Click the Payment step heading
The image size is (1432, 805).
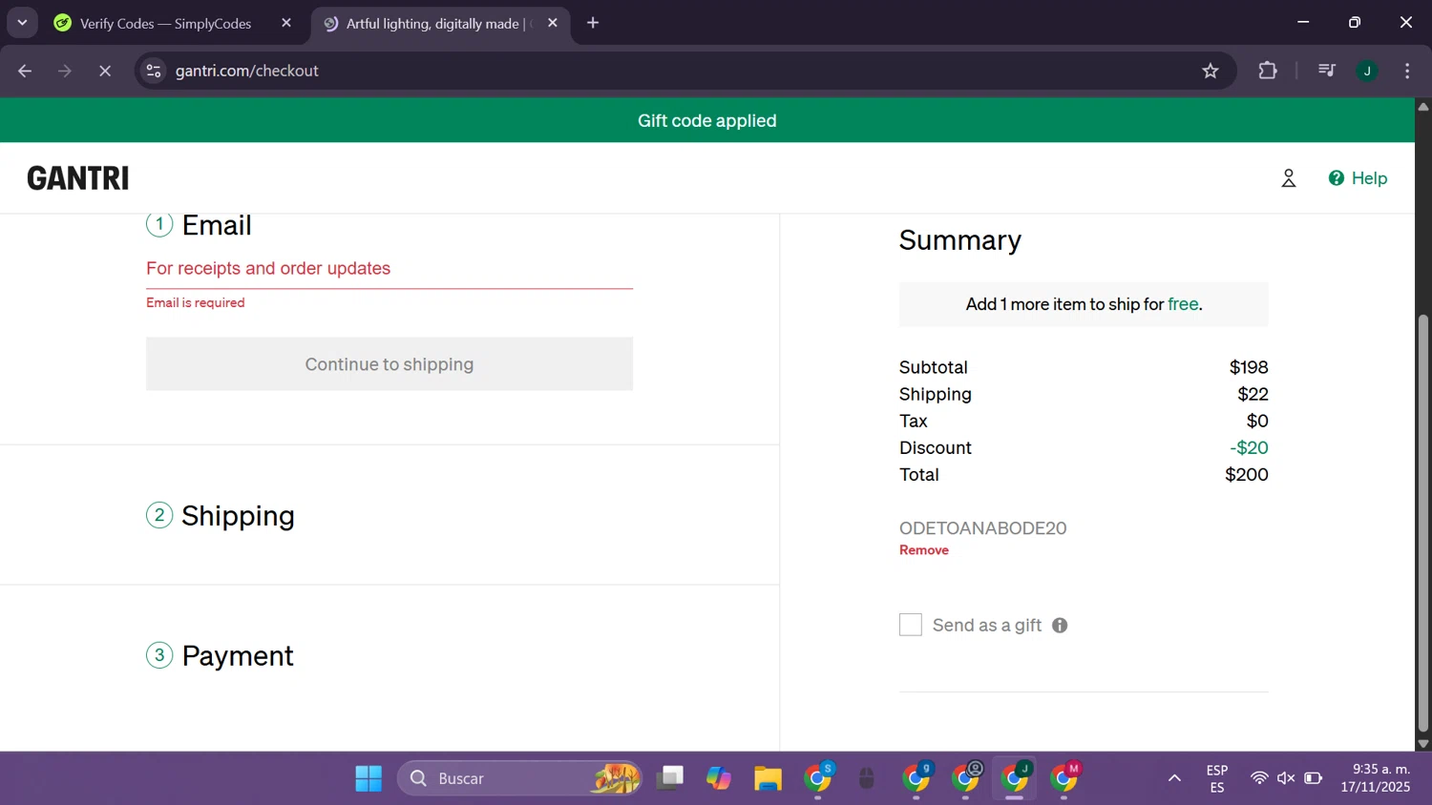point(238,656)
